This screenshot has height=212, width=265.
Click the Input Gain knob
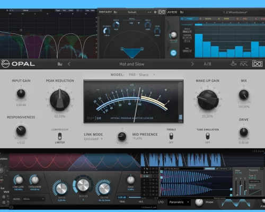[x=21, y=93]
